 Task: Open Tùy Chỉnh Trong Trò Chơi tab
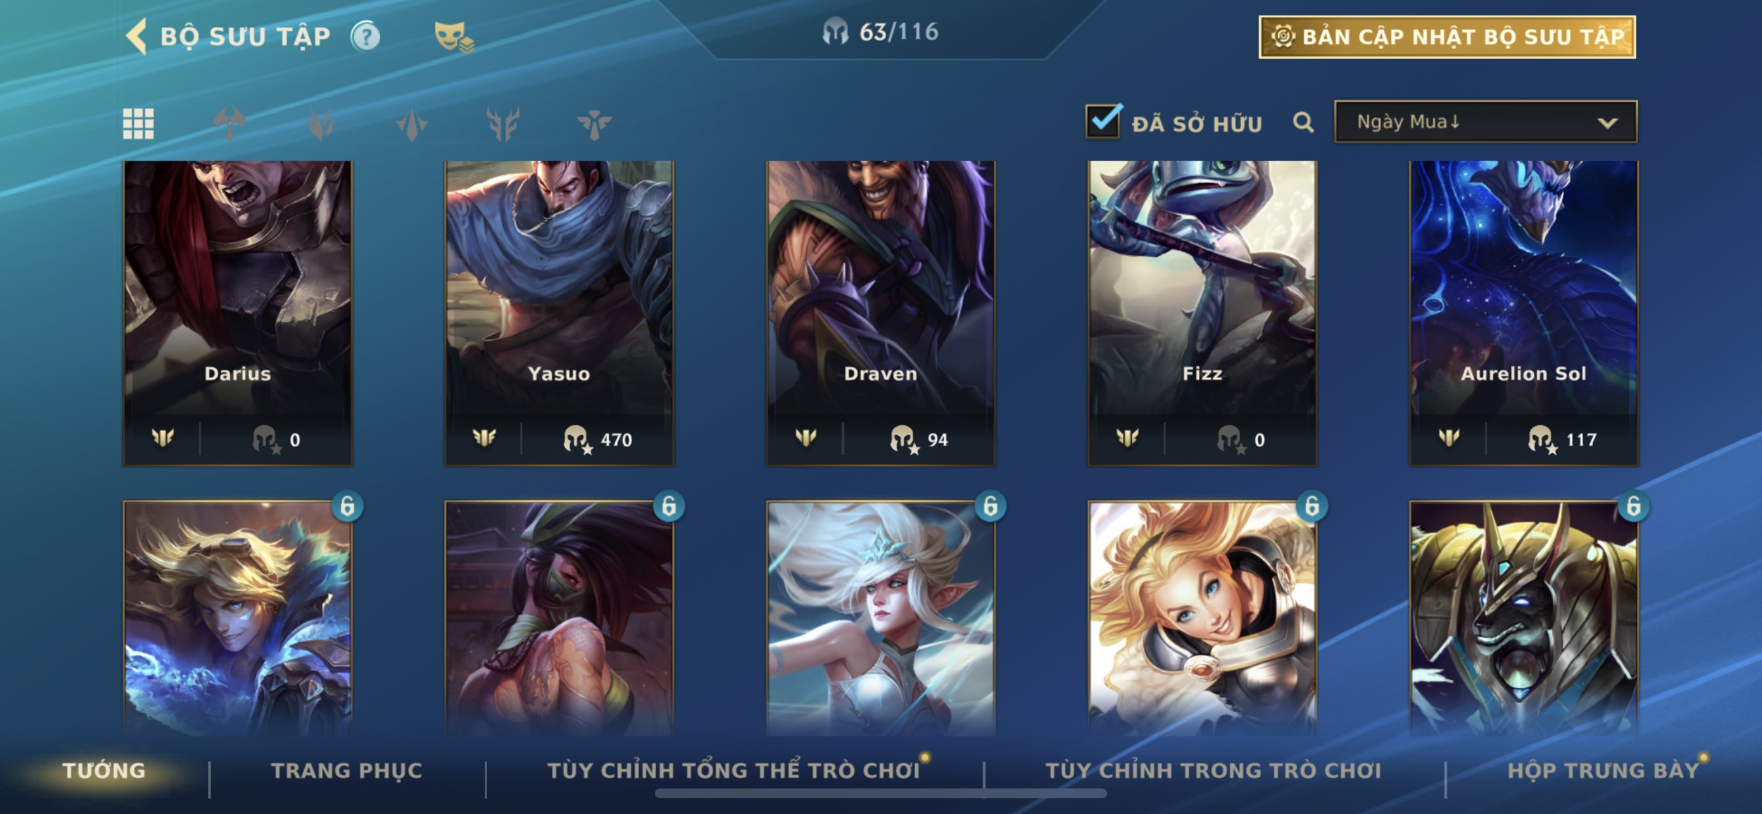1213,770
